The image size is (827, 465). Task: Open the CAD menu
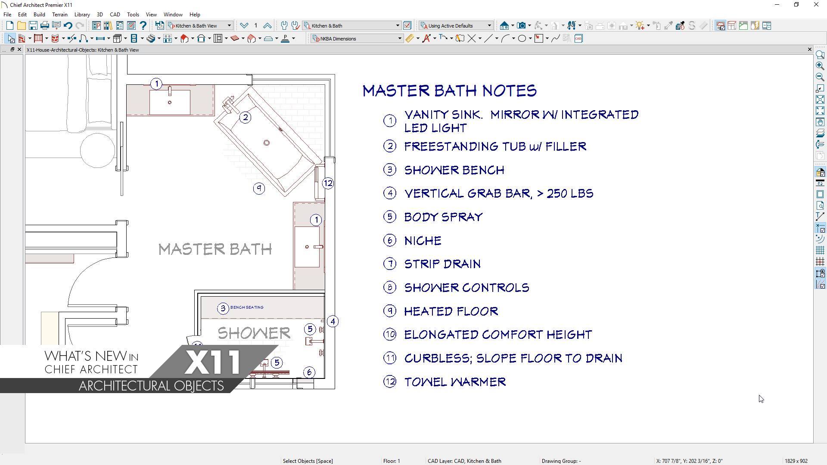tap(115, 15)
